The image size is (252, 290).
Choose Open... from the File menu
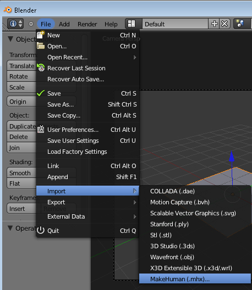(87, 46)
